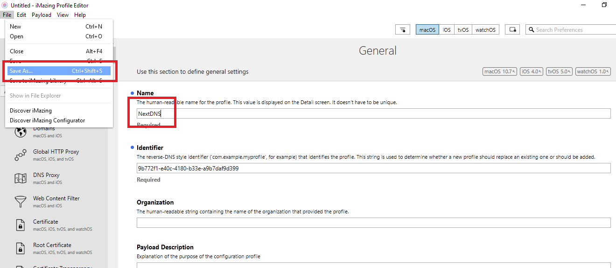Click the DNS Proxy map icon
The image size is (616, 268).
[21, 179]
